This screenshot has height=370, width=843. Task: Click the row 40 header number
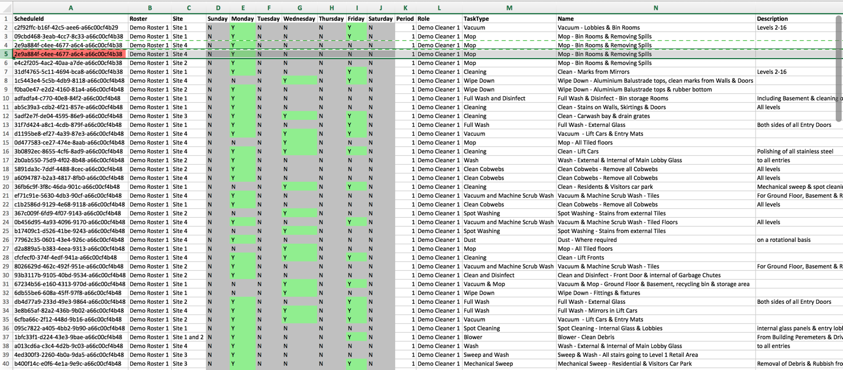(x=6, y=364)
